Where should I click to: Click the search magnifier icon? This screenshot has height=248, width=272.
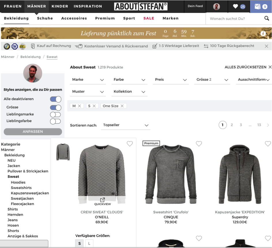coord(267,18)
